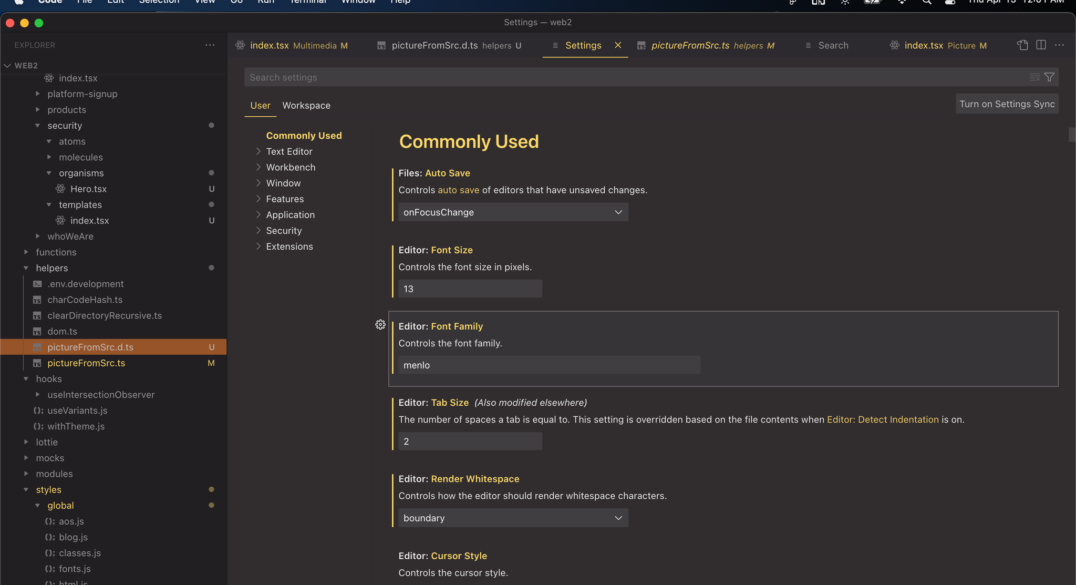
Task: Open the View menu in menu bar
Action: coord(205,2)
